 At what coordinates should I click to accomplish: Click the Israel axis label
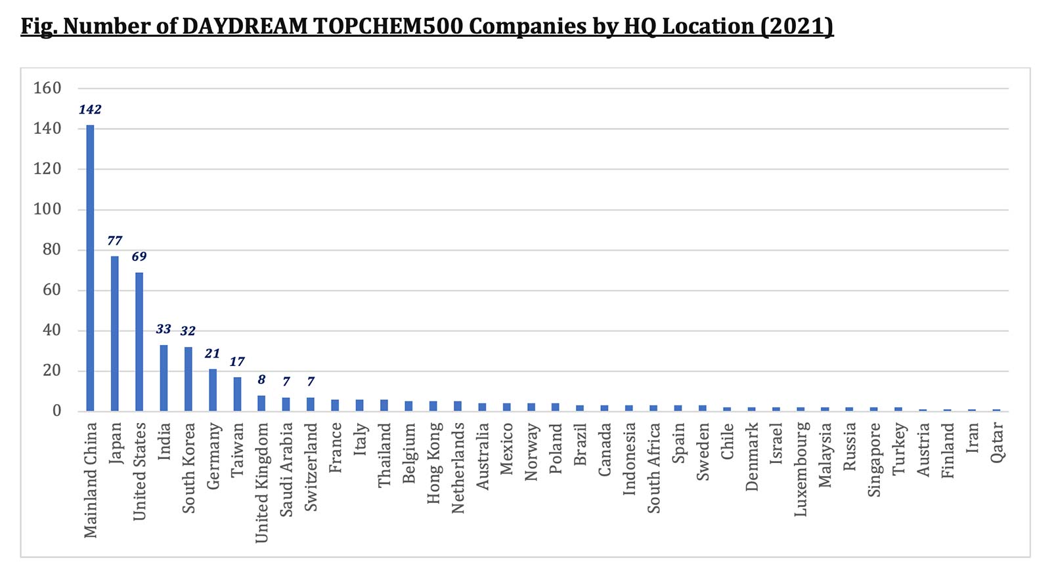click(776, 443)
